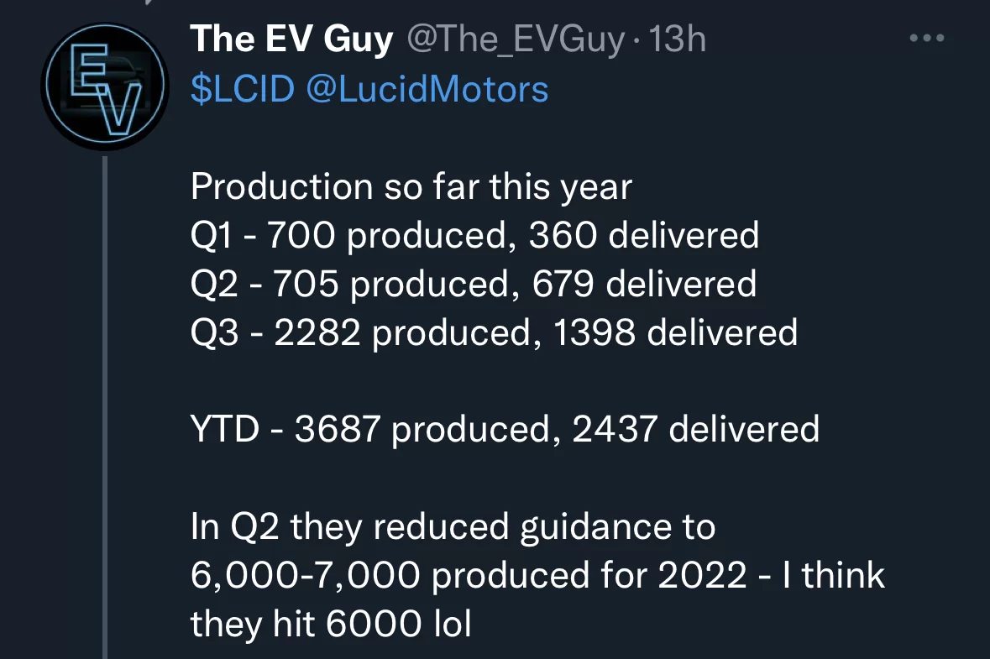Open The EV Guy display name link
This screenshot has width=990, height=659.
291,39
